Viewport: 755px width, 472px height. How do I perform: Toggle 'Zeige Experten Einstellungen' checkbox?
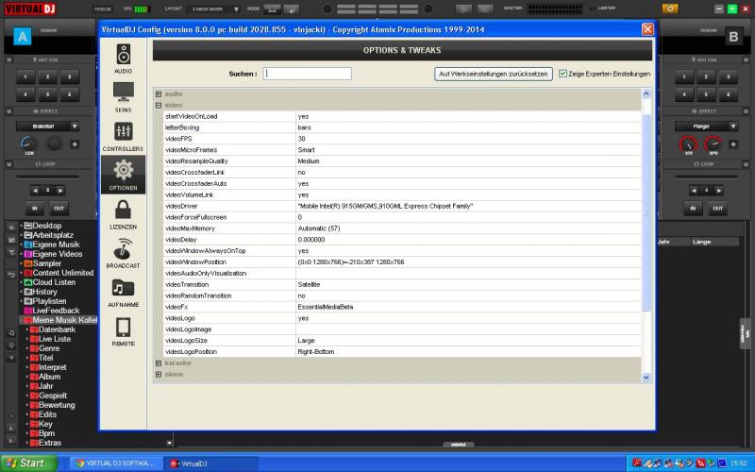(x=562, y=74)
